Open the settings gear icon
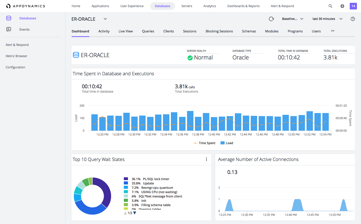 click(x=342, y=6)
